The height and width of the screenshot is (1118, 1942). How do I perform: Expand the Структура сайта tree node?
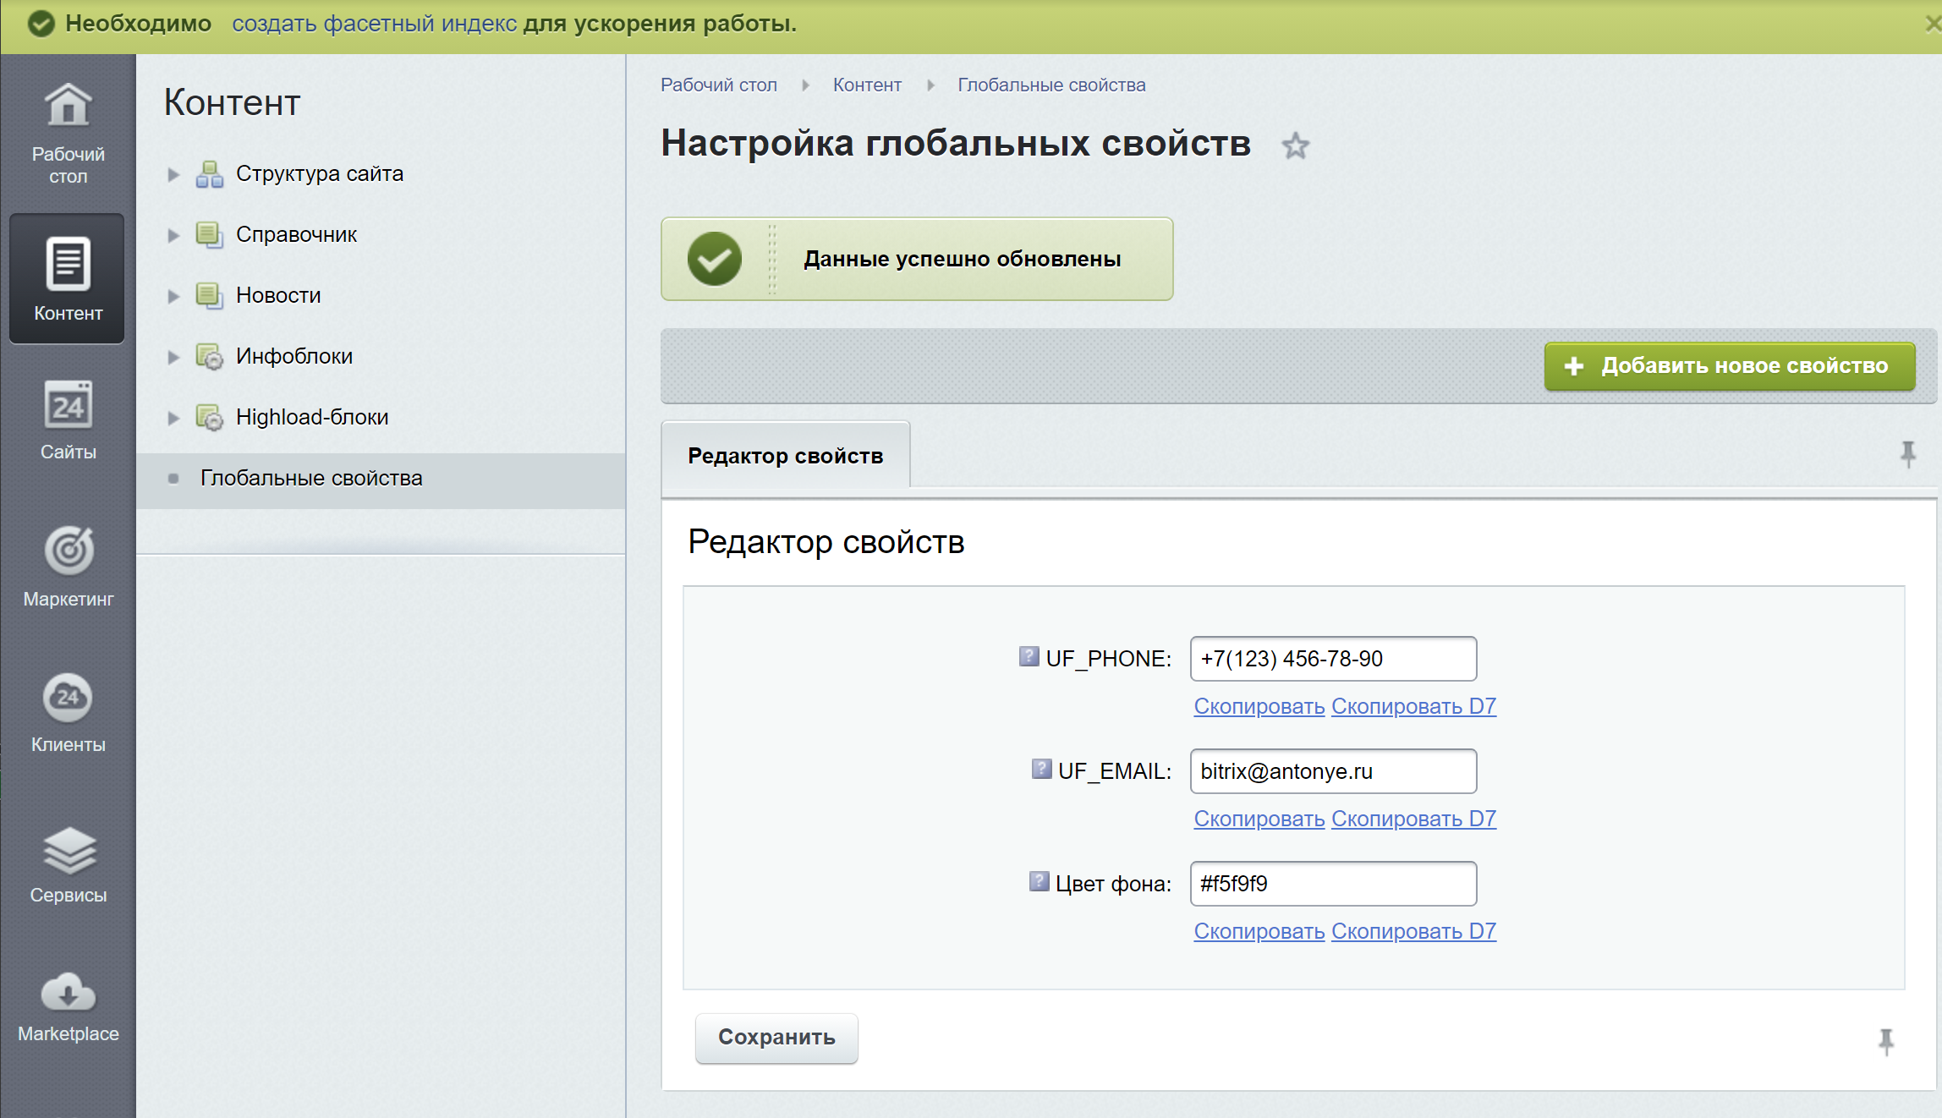(x=173, y=174)
